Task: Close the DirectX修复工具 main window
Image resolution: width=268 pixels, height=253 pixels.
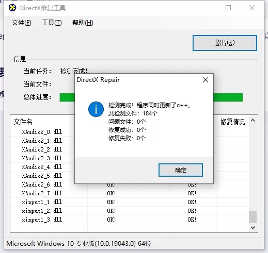Action: click(x=252, y=8)
